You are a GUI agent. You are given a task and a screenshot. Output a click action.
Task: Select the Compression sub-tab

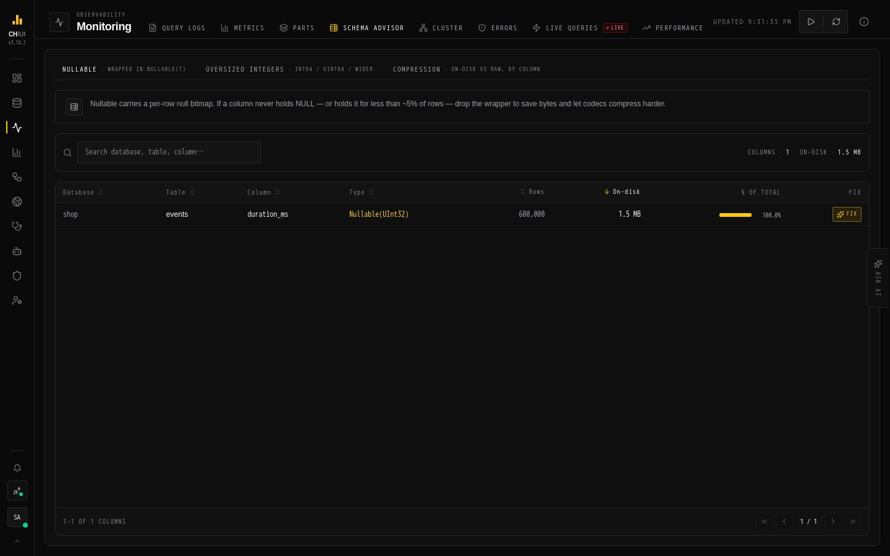coord(467,69)
